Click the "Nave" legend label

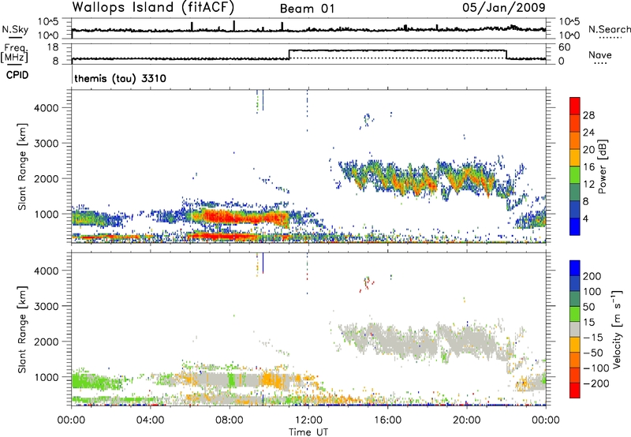pos(600,54)
